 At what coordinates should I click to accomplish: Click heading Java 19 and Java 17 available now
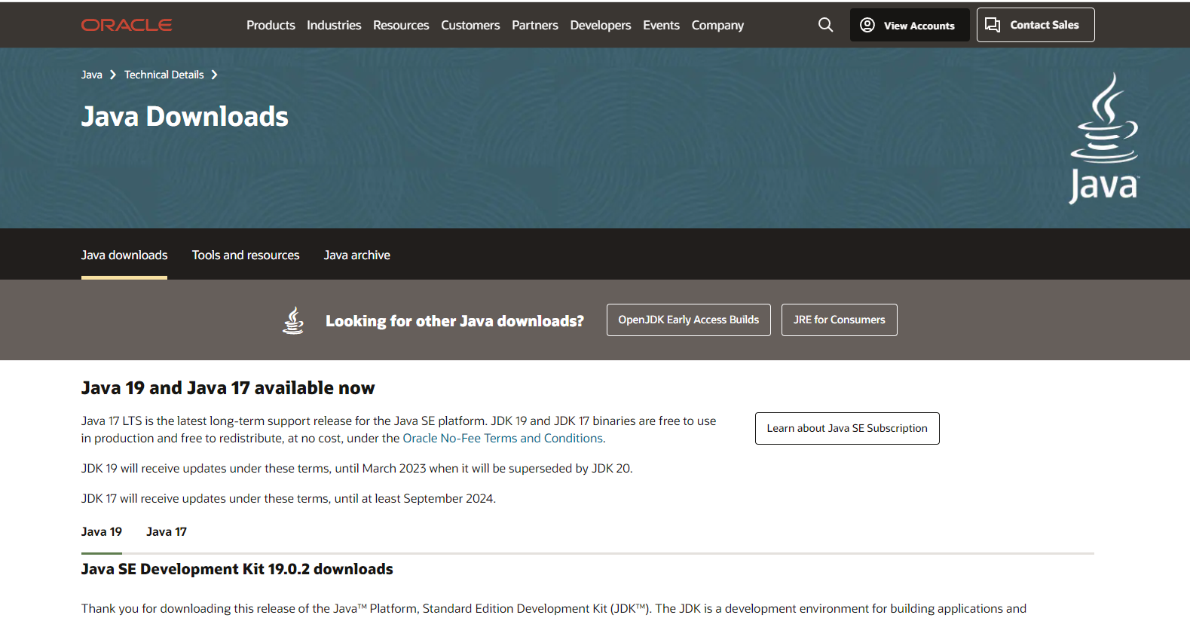228,388
